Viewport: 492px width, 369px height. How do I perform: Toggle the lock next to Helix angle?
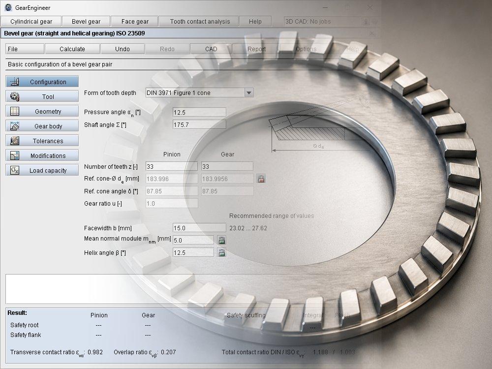tap(221, 252)
